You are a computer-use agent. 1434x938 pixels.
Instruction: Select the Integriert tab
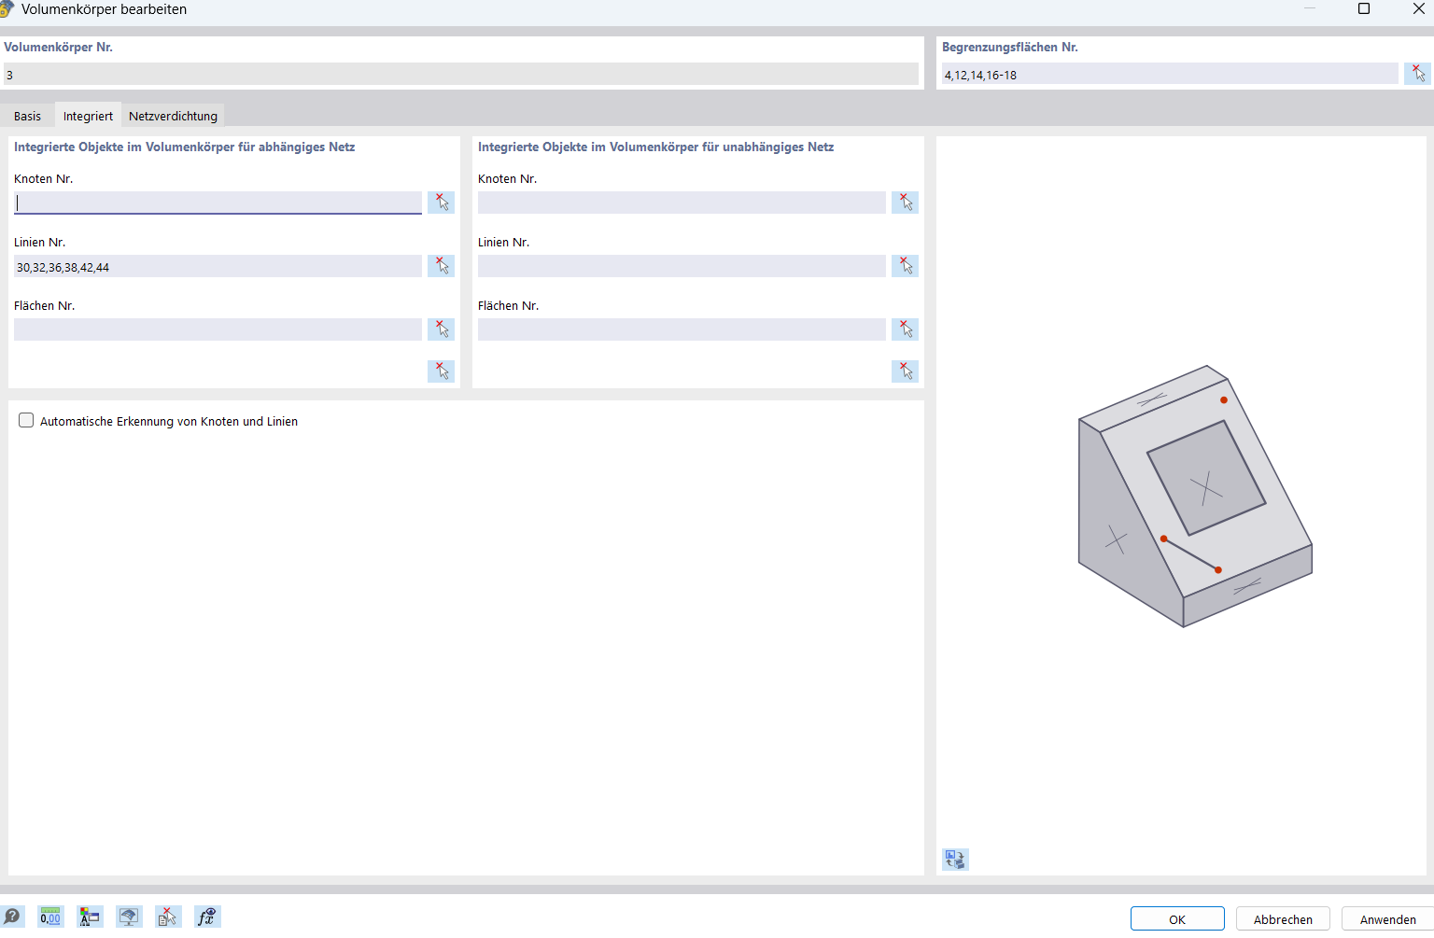(88, 116)
